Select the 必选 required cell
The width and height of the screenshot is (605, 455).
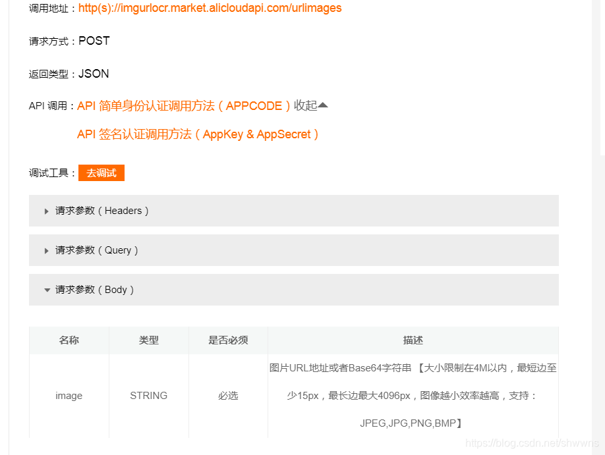pos(229,396)
